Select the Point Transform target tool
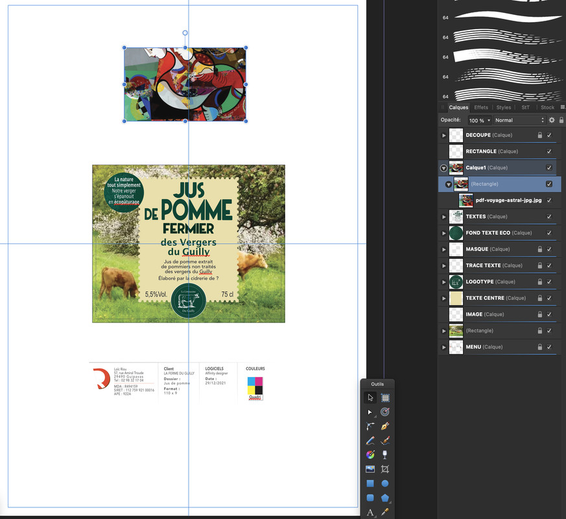The width and height of the screenshot is (566, 519). [385, 412]
